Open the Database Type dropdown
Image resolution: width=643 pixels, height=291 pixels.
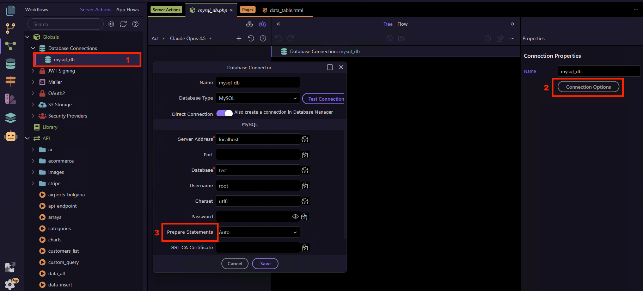tap(258, 98)
